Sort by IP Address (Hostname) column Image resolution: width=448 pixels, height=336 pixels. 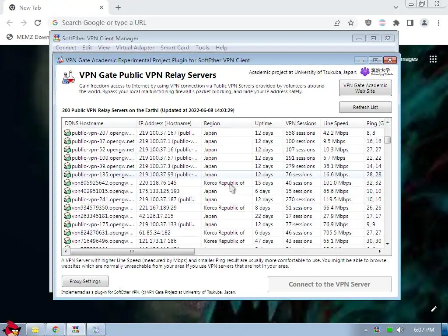point(169,123)
